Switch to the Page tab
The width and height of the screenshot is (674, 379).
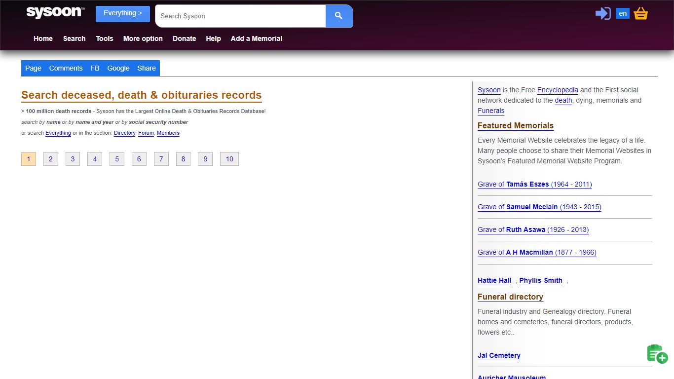(33, 68)
